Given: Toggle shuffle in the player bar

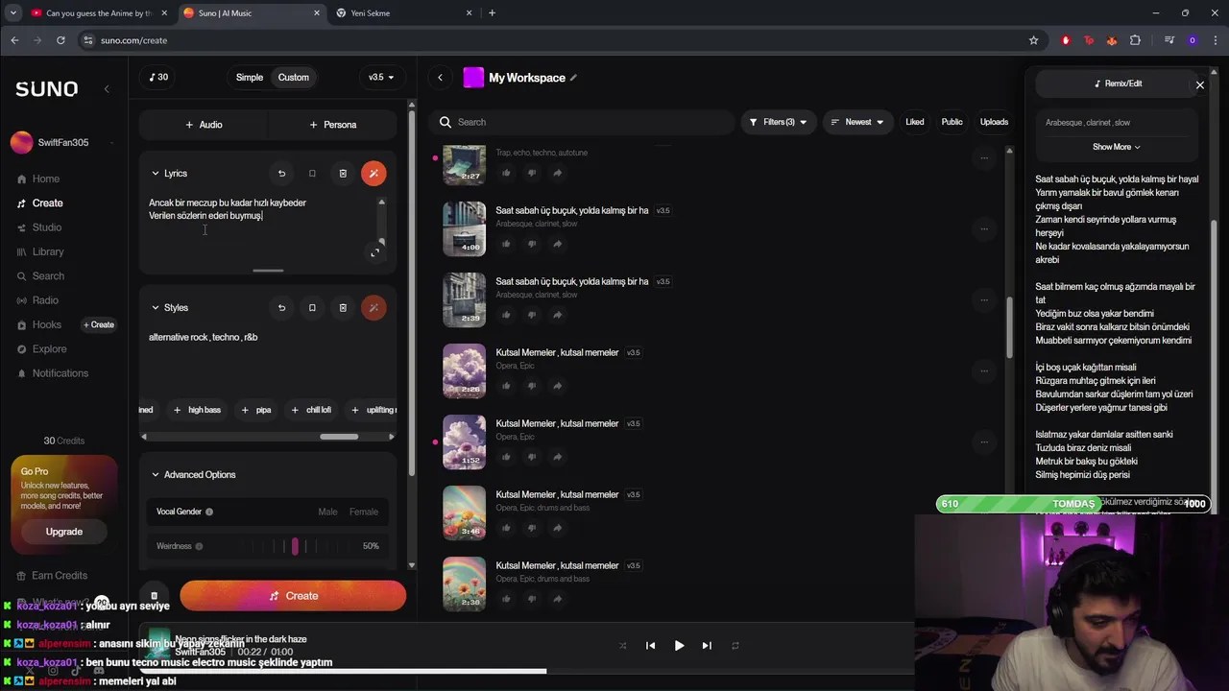Looking at the screenshot, I should (x=623, y=646).
